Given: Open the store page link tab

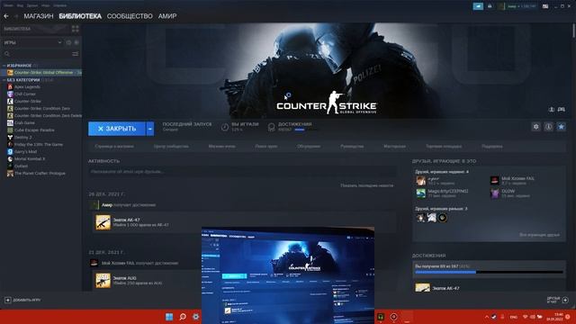Looking at the screenshot, I should pos(114,146).
